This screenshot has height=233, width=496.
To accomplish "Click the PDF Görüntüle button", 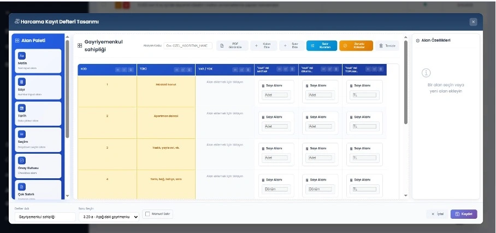I will tap(232, 46).
